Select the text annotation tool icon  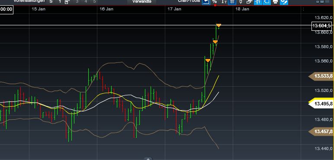pyautogui.click(x=224, y=2)
